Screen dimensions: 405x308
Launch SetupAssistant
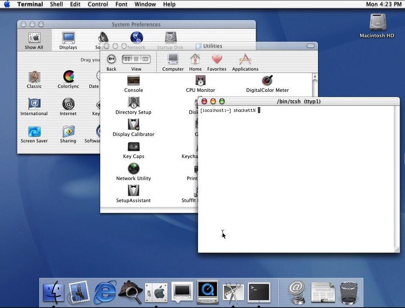(133, 194)
